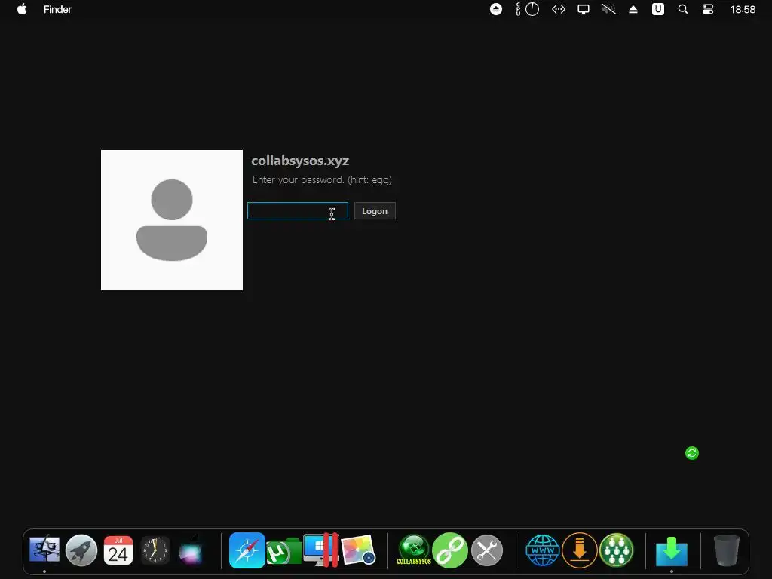The height and width of the screenshot is (579, 772).
Task: Open Finder from the dock
Action: pyautogui.click(x=44, y=550)
